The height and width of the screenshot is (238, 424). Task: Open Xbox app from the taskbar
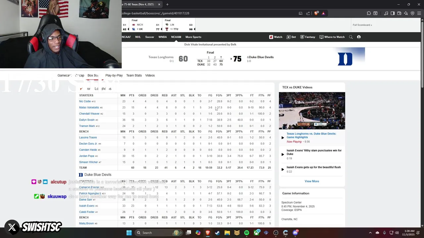point(256,233)
